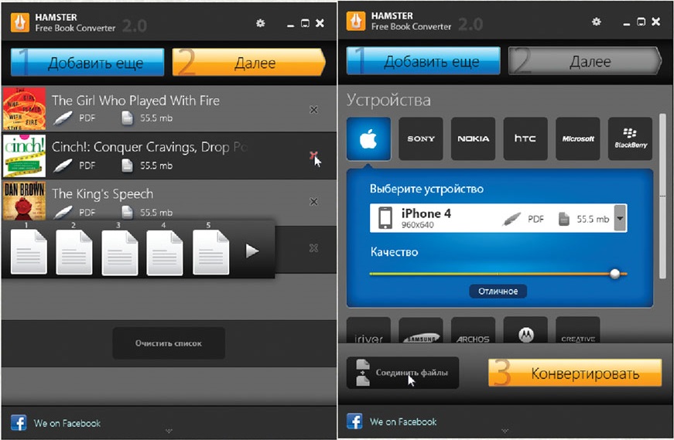Click title 'Cinch!: Conquer Cravings, Drop Po'
This screenshot has width=674, height=440.
point(149,147)
